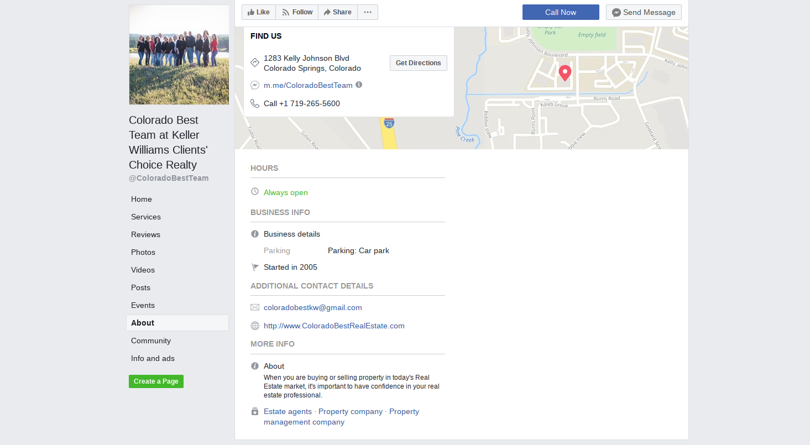Open m.me/ColoradoBestTeam messenger link
The image size is (810, 445).
pyautogui.click(x=308, y=85)
